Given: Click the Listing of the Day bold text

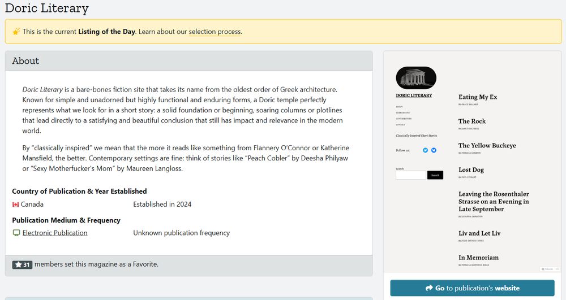Looking at the screenshot, I should (x=106, y=32).
